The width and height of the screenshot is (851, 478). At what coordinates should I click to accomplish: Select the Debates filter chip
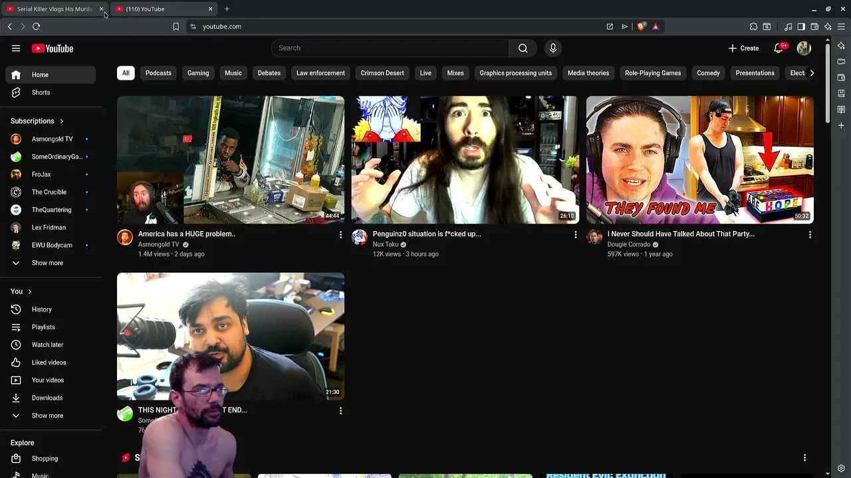click(x=269, y=73)
